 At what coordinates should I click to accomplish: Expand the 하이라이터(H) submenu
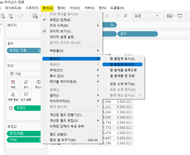pyautogui.click(x=72, y=101)
